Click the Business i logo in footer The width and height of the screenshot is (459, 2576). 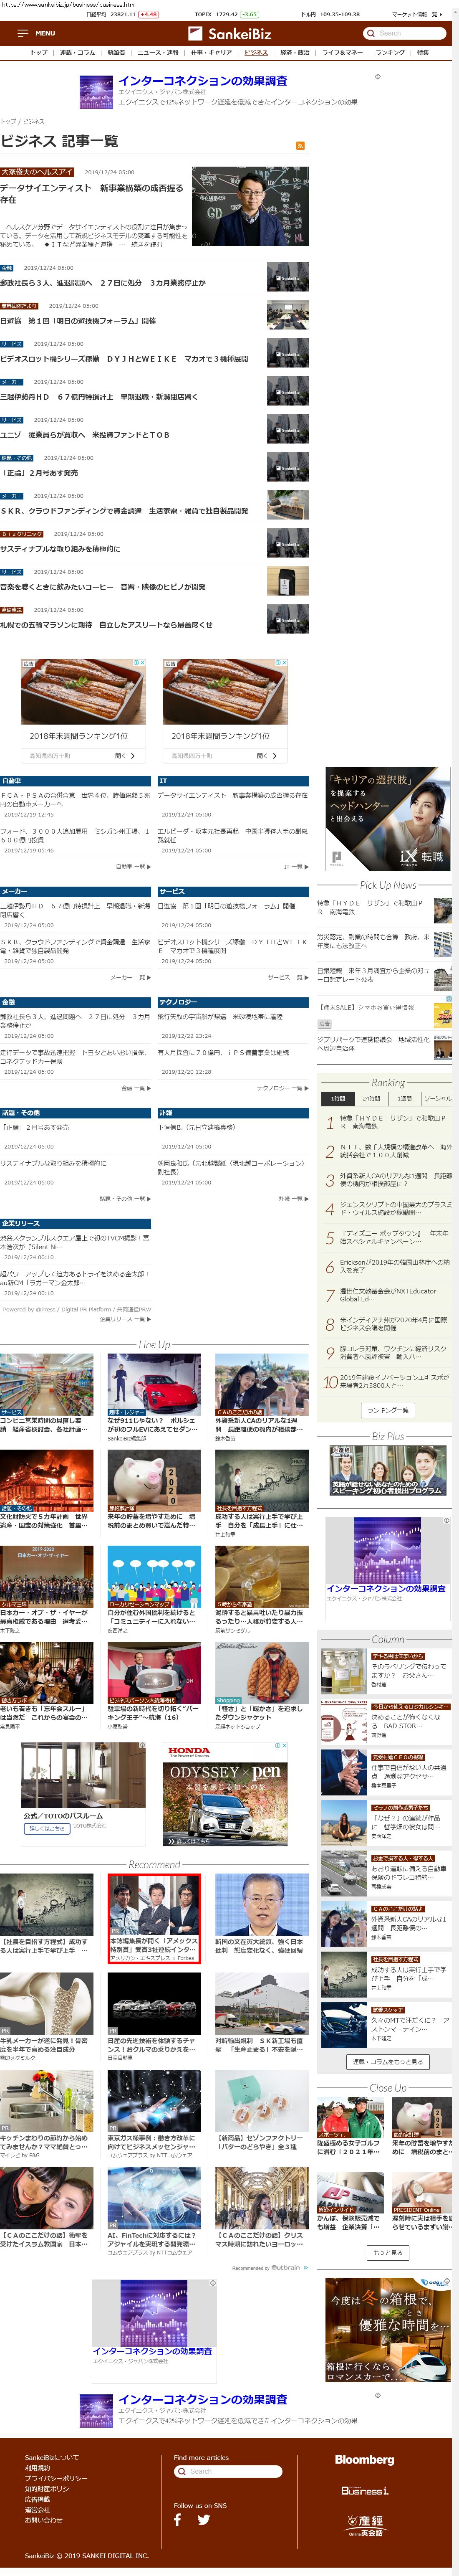tap(364, 2490)
